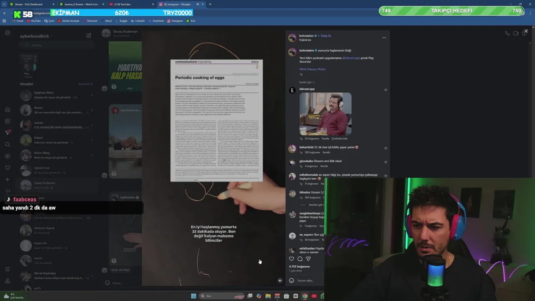Image resolution: width=535 pixels, height=301 pixels.
Task: Open Task View on the taskbar
Action: coord(250,296)
